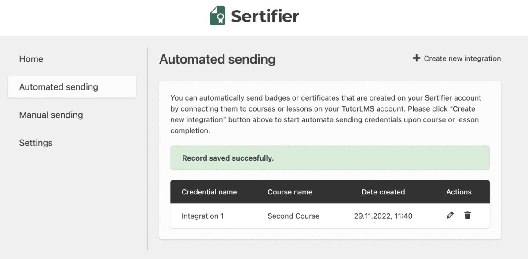This screenshot has width=528, height=259.
Task: Click the Create new integration link text
Action: [x=462, y=58]
